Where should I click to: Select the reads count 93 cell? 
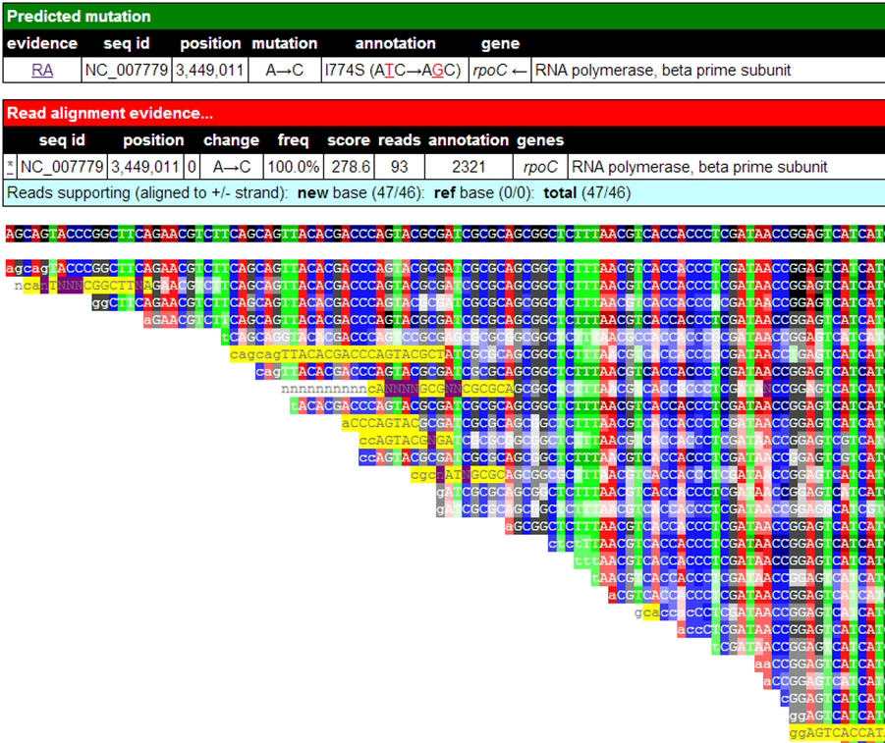pos(399,167)
